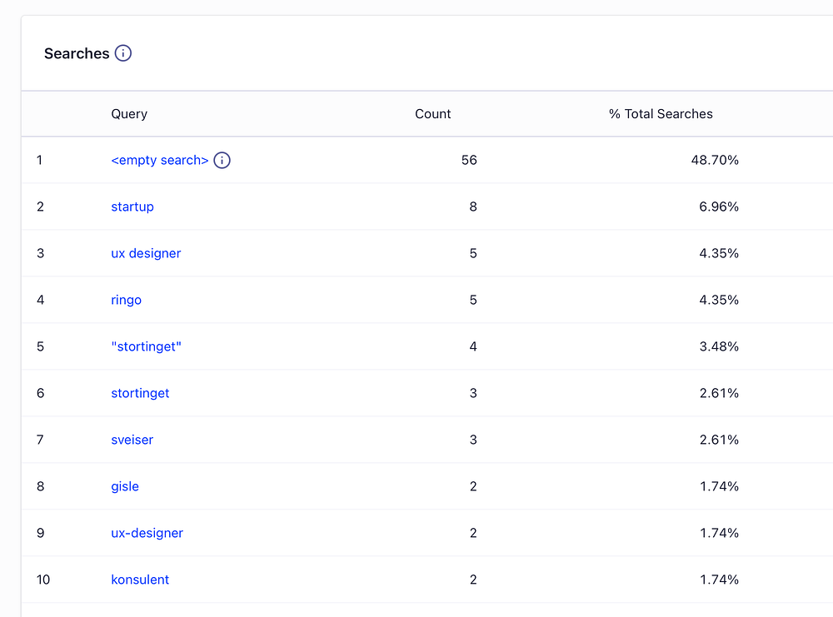This screenshot has height=617, width=833.
Task: Open the sveiser query link
Action: pyautogui.click(x=132, y=440)
